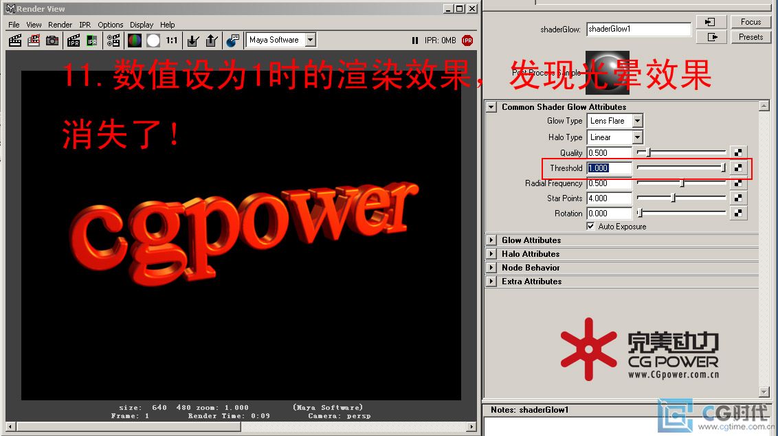Click the Focus button
This screenshot has width=778, height=436.
pos(751,22)
